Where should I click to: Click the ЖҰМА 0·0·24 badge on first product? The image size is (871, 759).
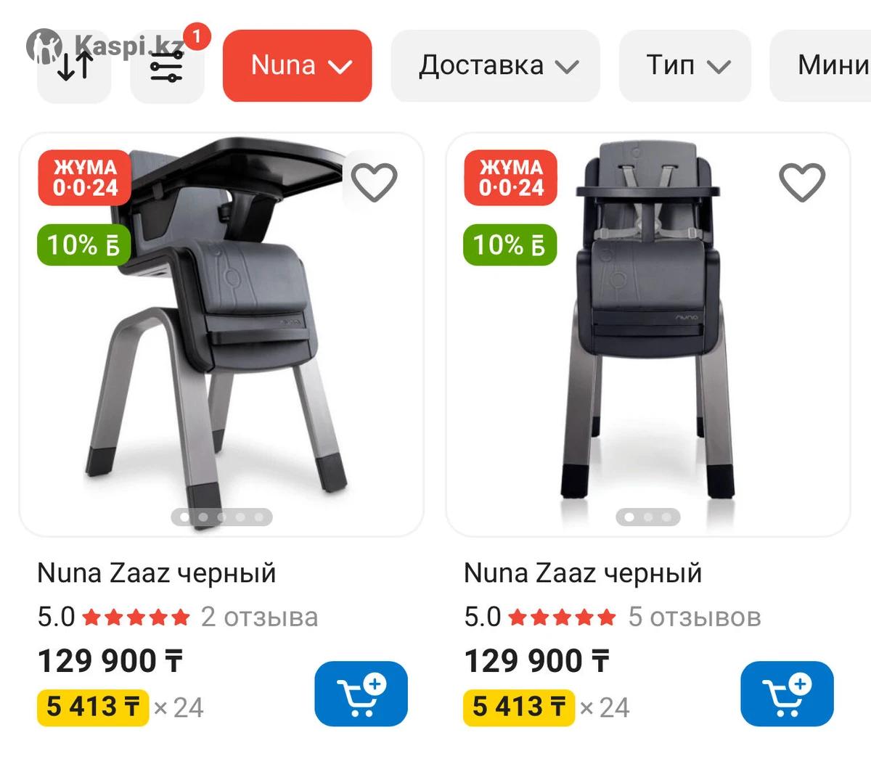point(84,177)
